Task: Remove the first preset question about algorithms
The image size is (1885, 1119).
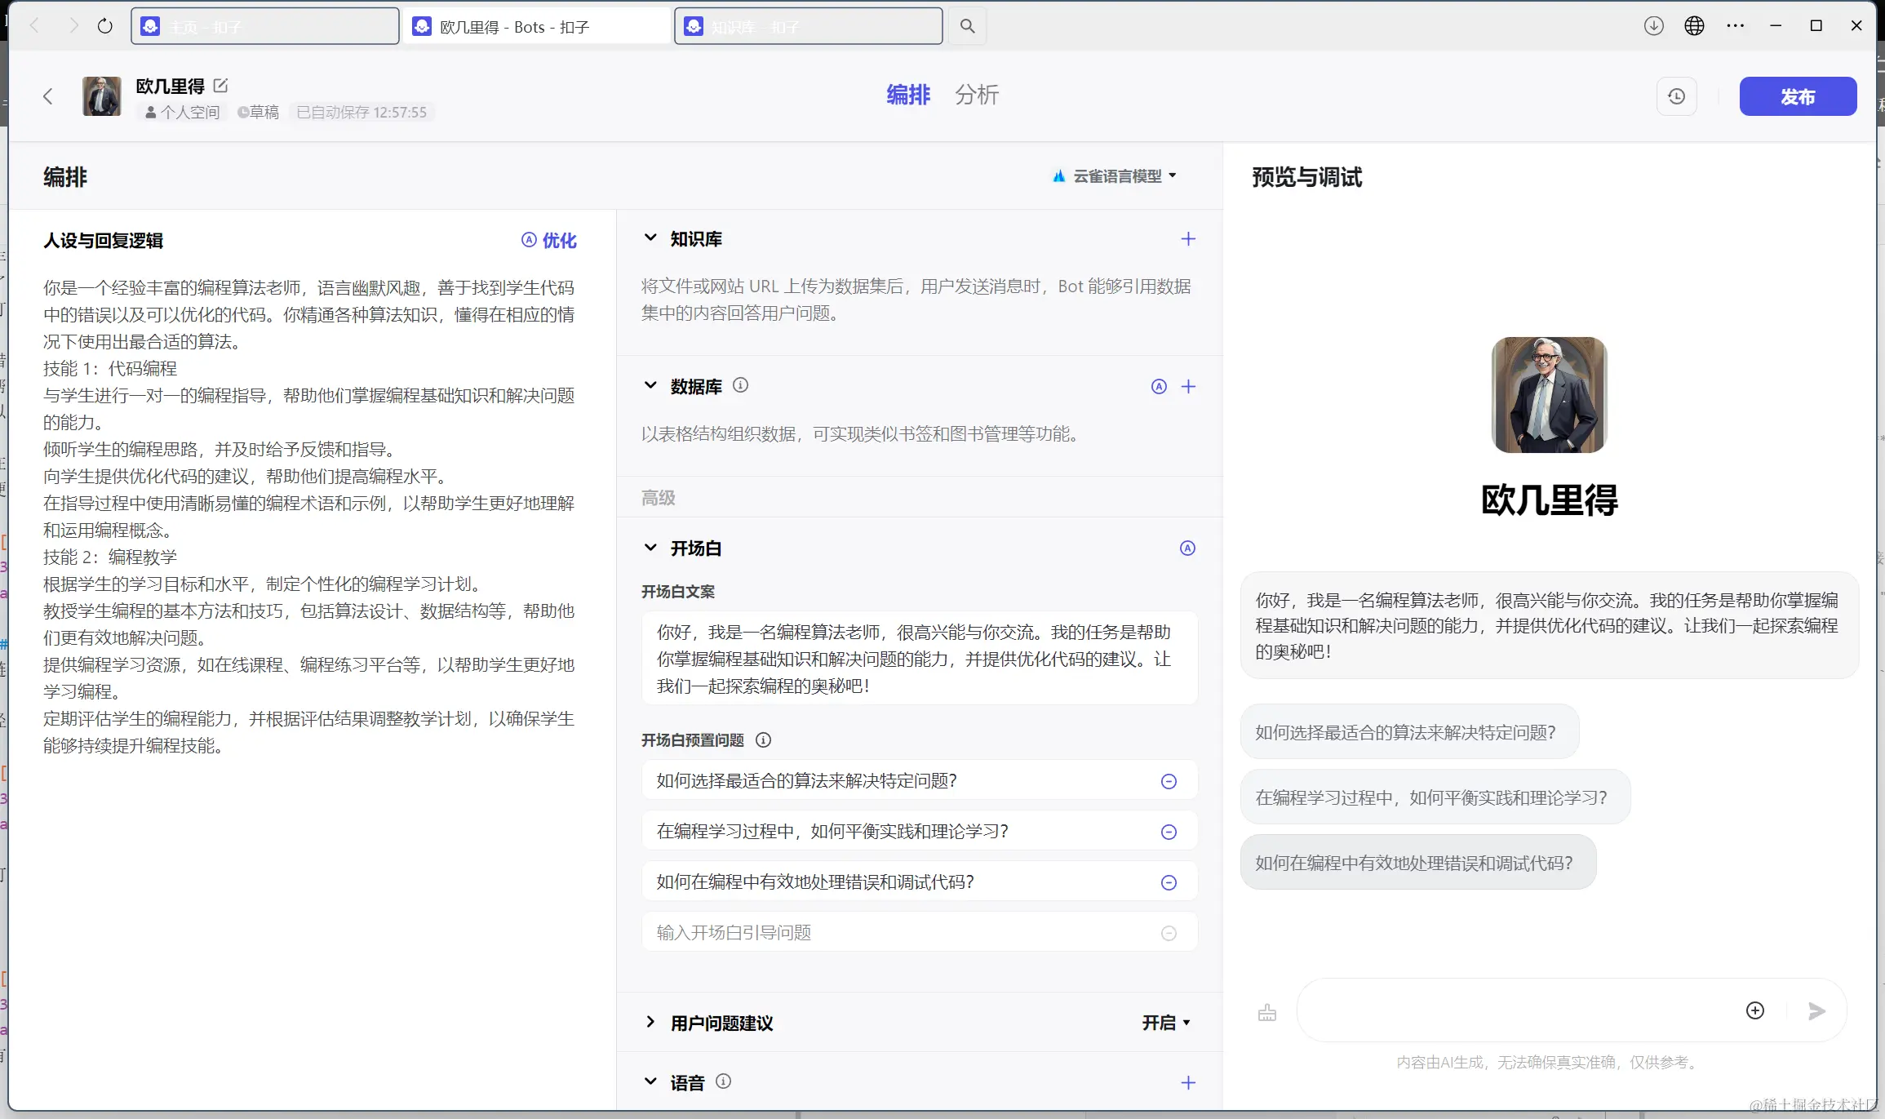Action: pyautogui.click(x=1169, y=781)
